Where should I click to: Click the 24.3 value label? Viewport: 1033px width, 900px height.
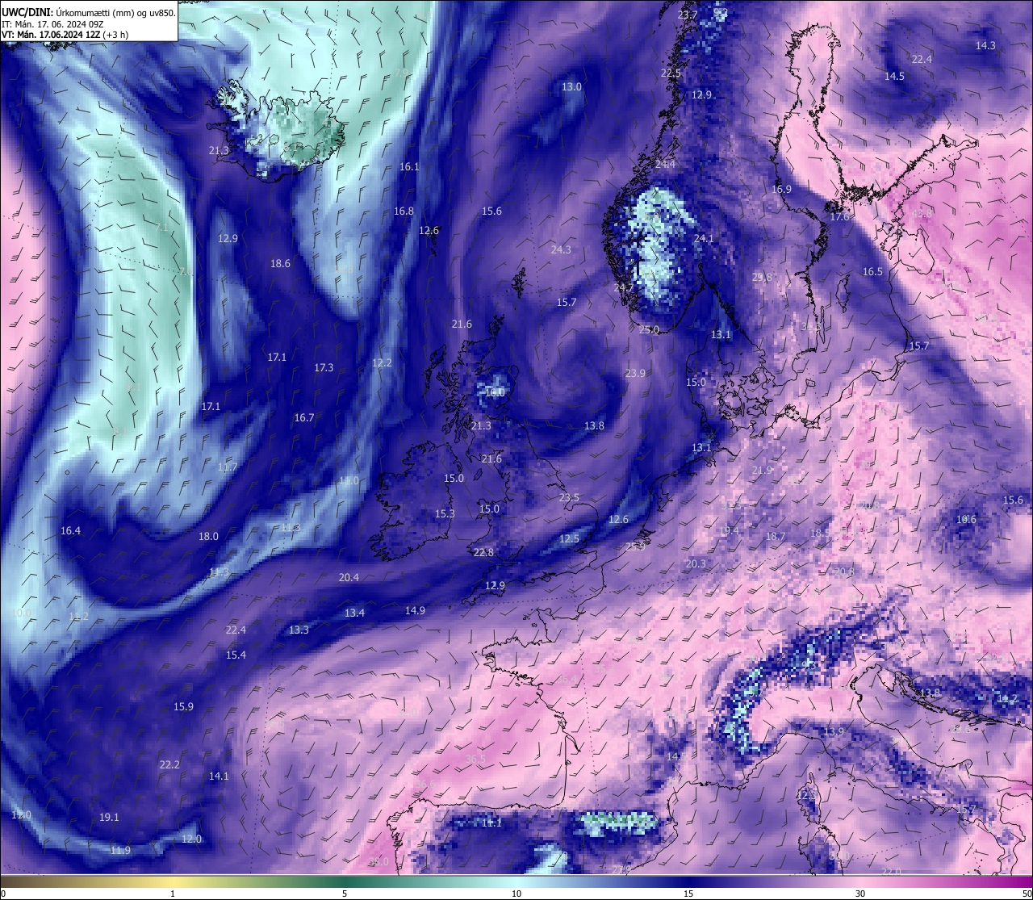(x=561, y=249)
